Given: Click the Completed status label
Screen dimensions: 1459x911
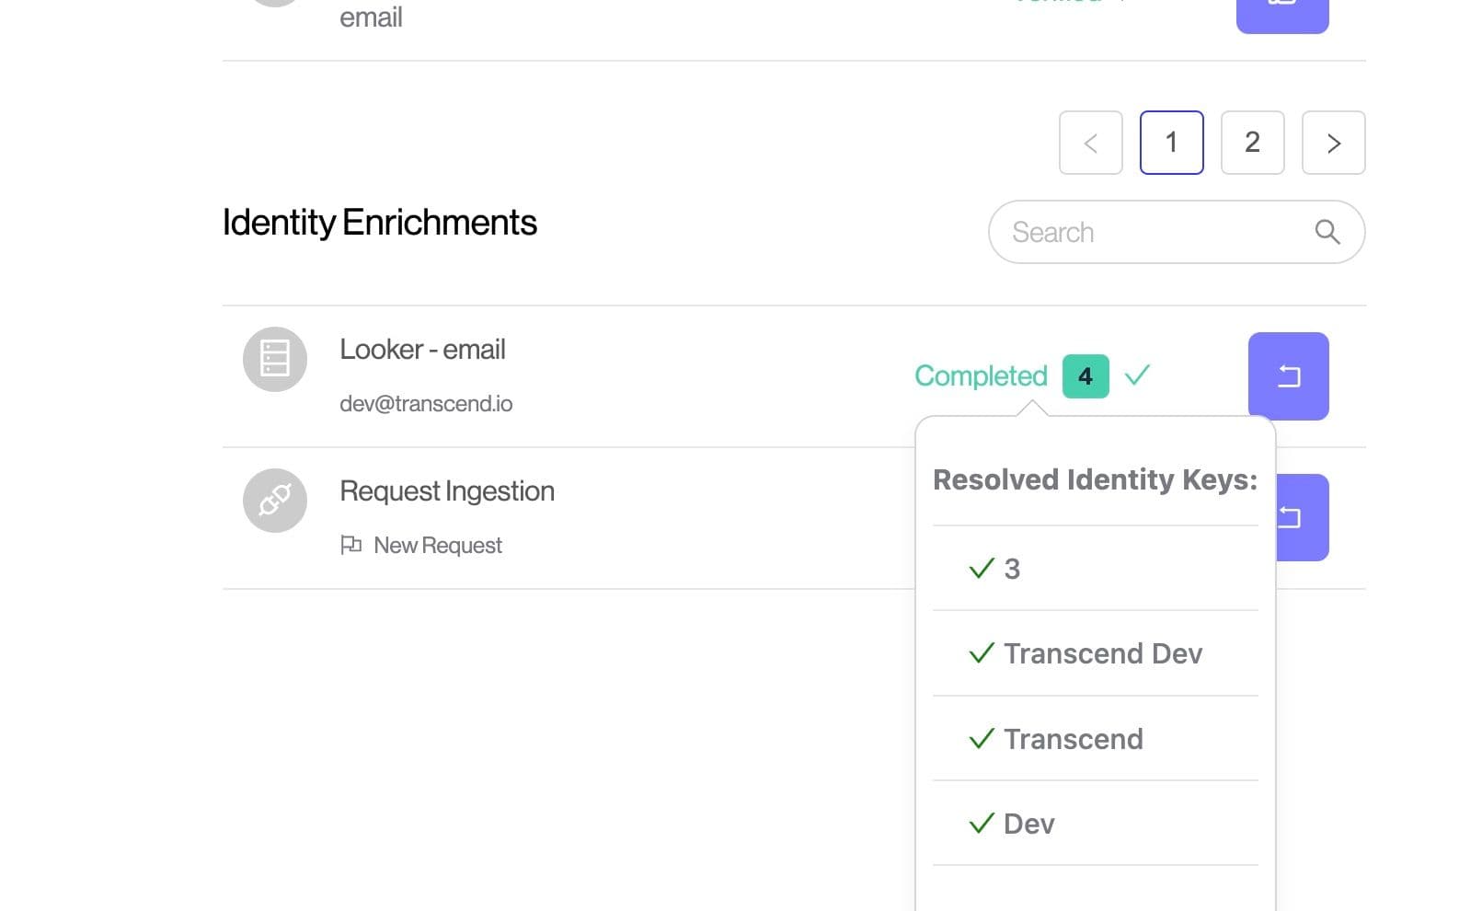Looking at the screenshot, I should point(981,375).
